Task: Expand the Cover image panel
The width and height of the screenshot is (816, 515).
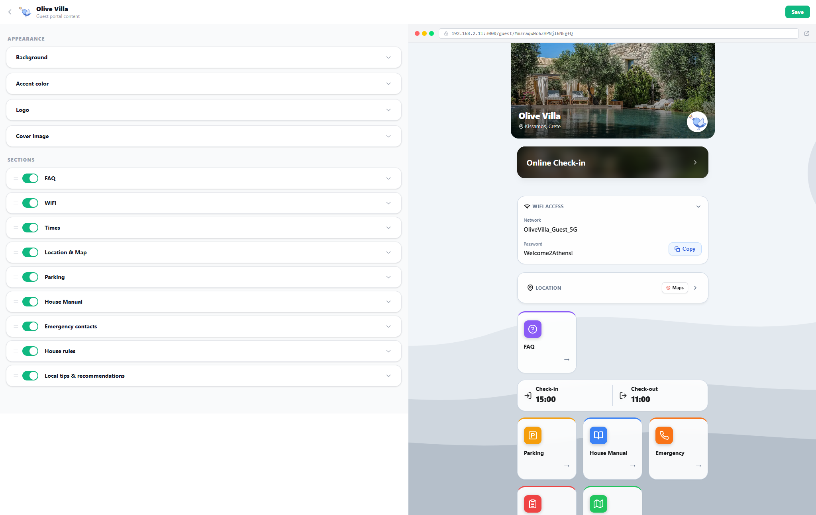Action: point(204,136)
